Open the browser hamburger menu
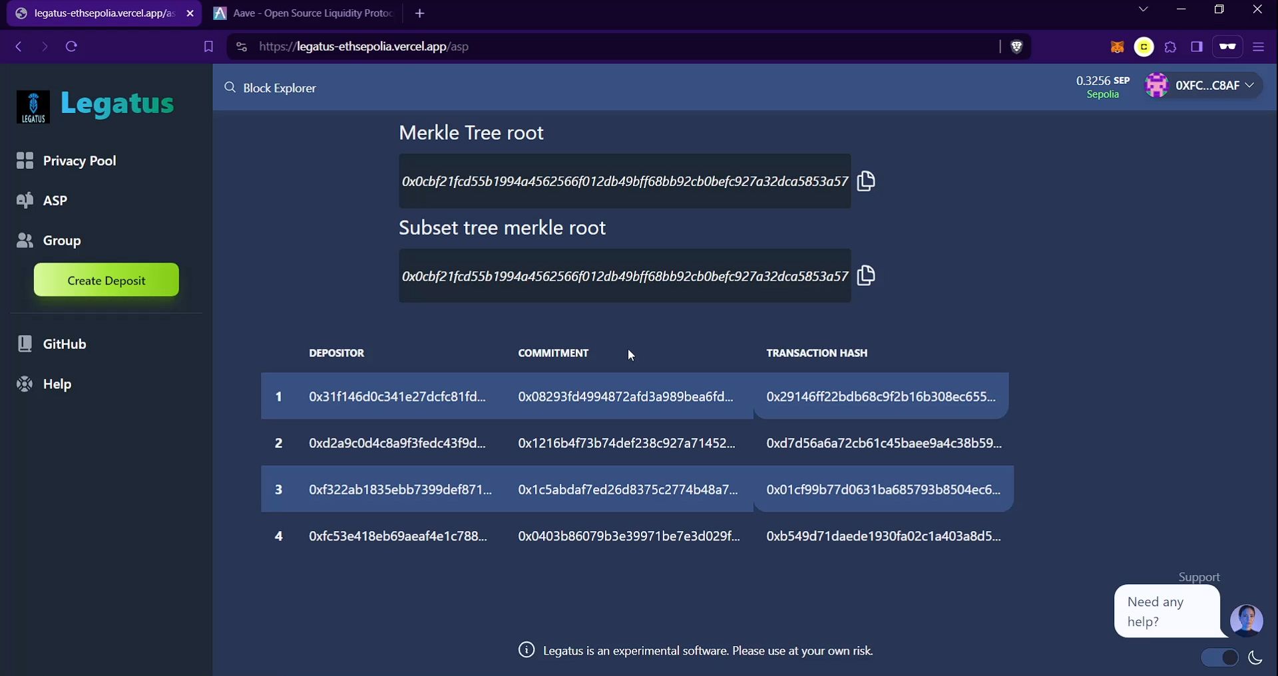This screenshot has width=1278, height=676. click(1258, 47)
